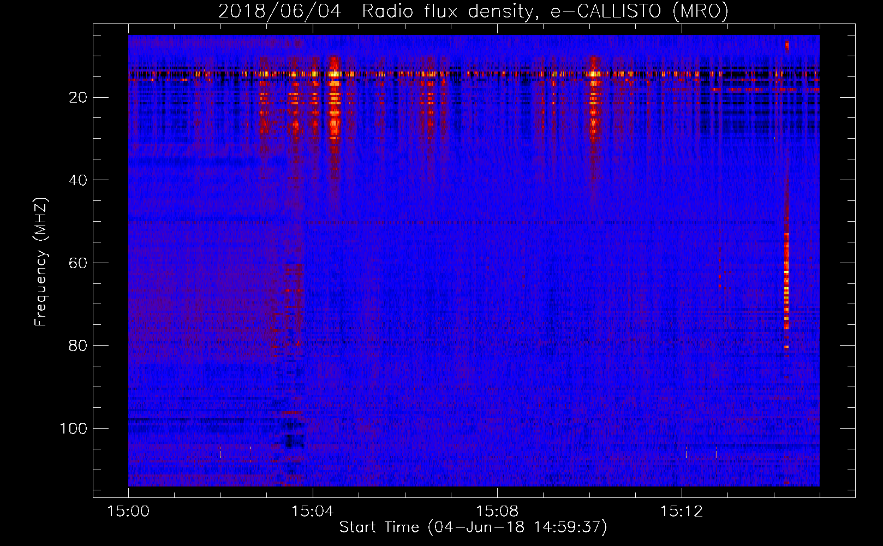Viewport: 883px width, 546px height.
Task: Click the 'Frequency (MHZ)' axis label
Action: click(41, 262)
